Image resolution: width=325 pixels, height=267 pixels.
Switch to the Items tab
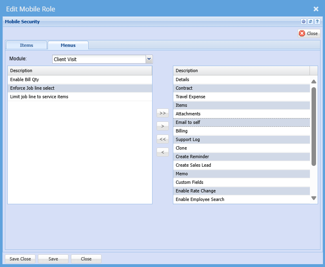point(27,45)
